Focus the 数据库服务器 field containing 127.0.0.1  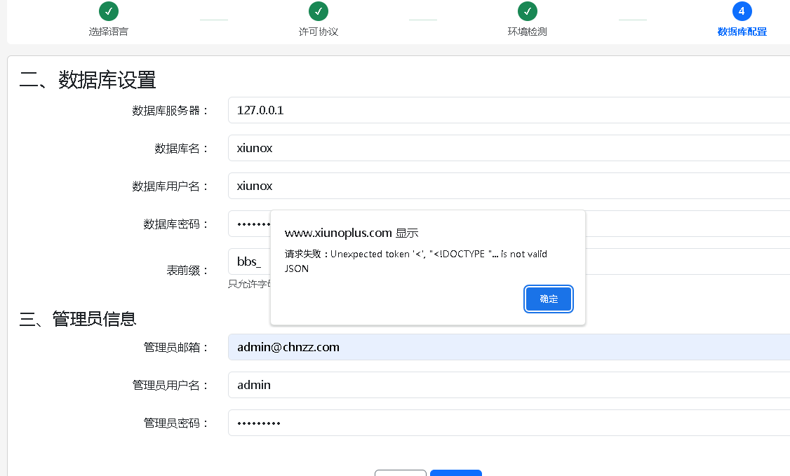pos(509,110)
